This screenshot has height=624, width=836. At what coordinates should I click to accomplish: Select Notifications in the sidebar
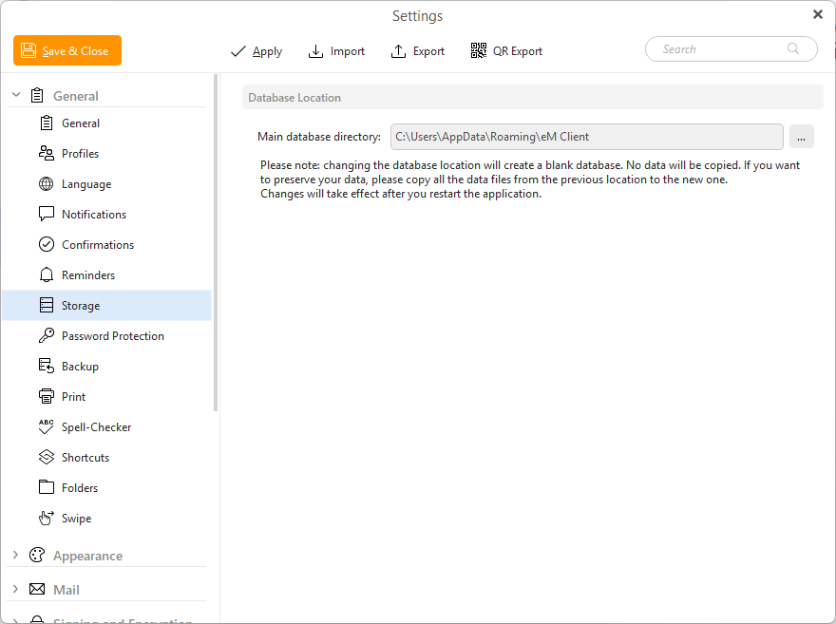point(106,215)
